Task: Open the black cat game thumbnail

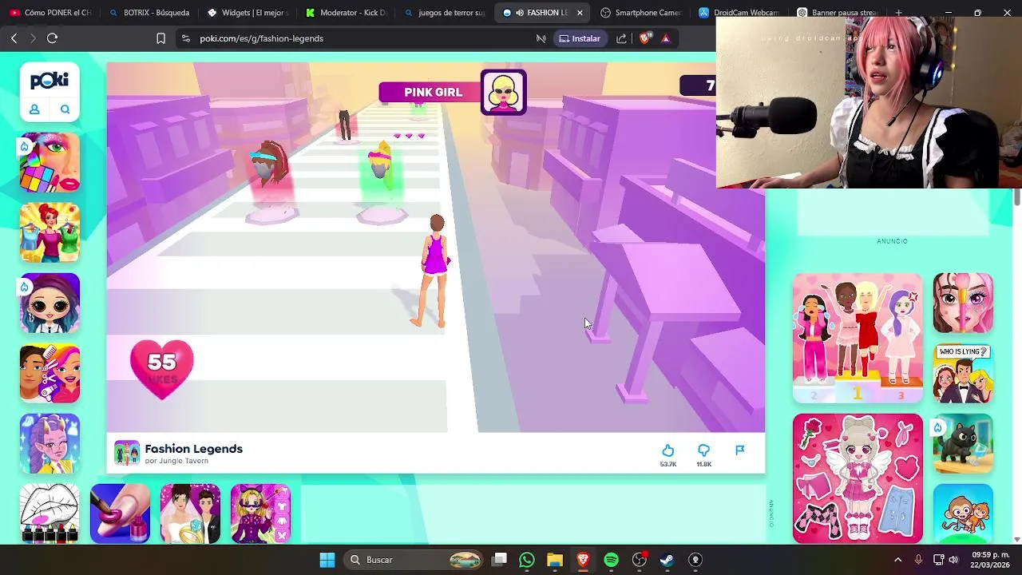Action: pyautogui.click(x=963, y=443)
